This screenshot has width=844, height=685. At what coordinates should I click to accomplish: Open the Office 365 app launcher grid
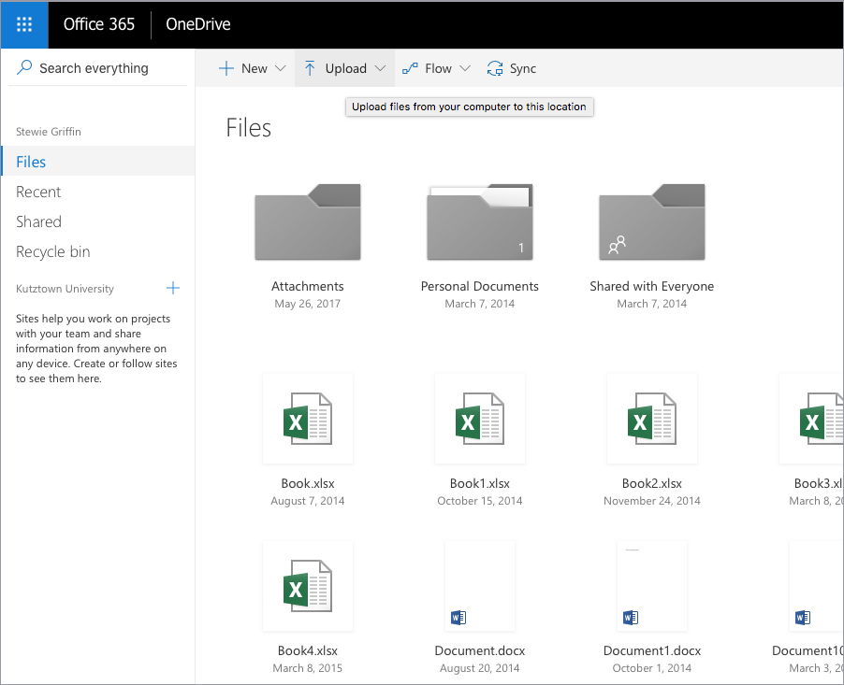click(x=24, y=25)
